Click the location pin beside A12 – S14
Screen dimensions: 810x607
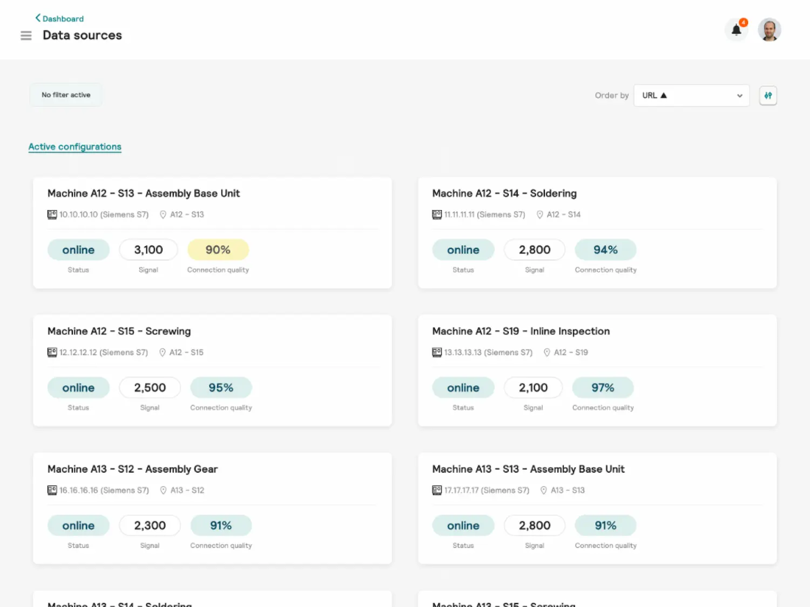point(539,214)
